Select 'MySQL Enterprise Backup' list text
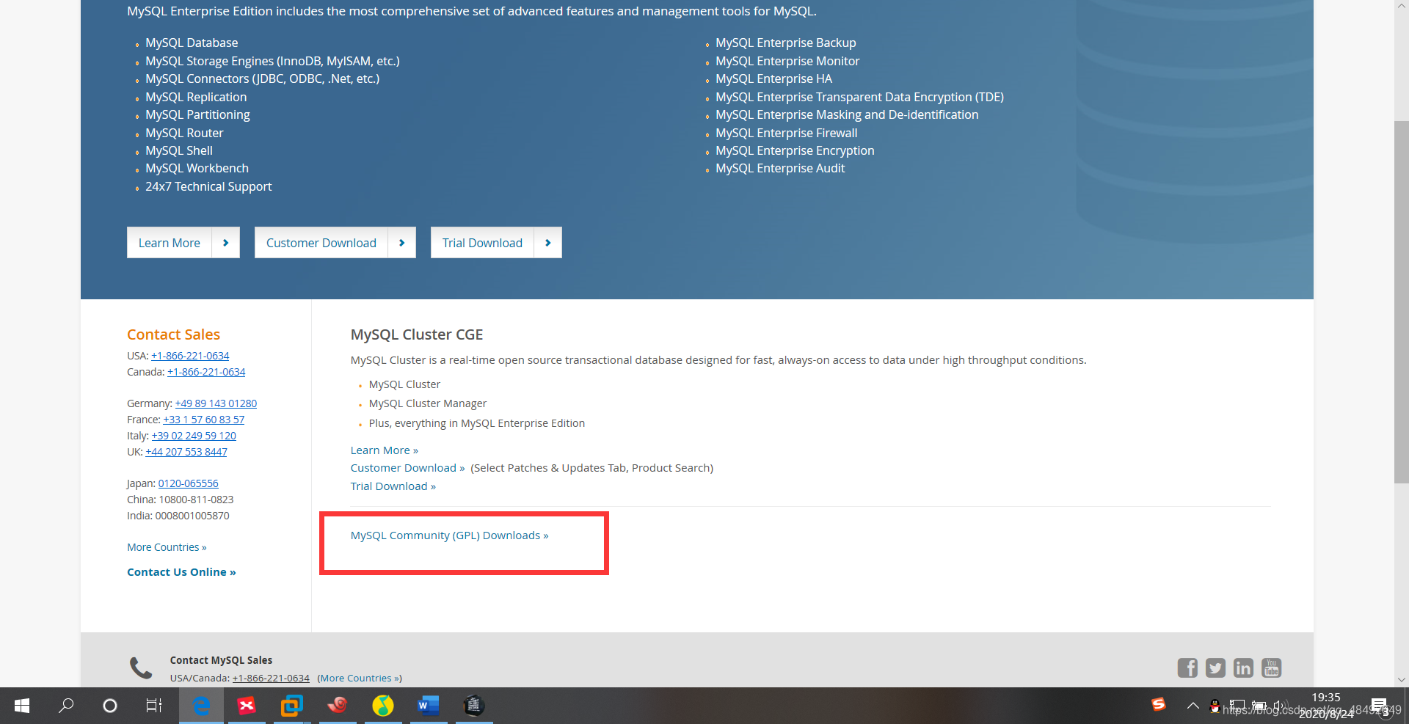The image size is (1409, 724). click(x=785, y=43)
